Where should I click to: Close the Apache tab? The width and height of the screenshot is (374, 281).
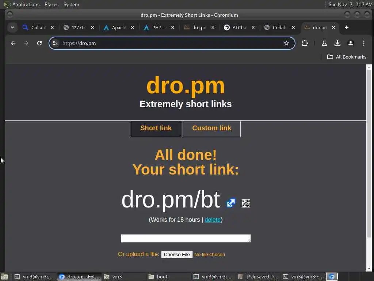(133, 28)
